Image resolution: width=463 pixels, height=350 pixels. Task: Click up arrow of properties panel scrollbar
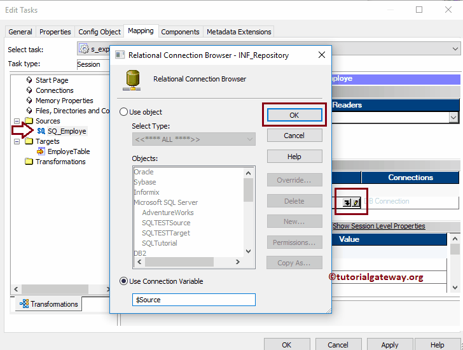tap(455, 239)
